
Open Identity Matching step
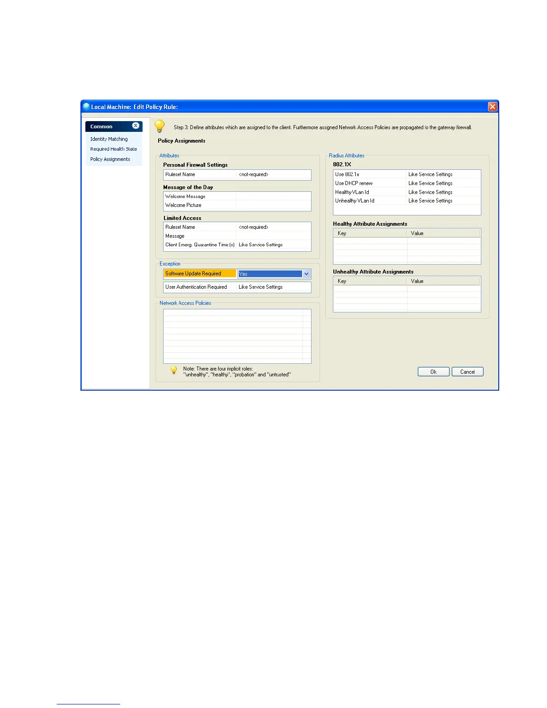point(109,139)
